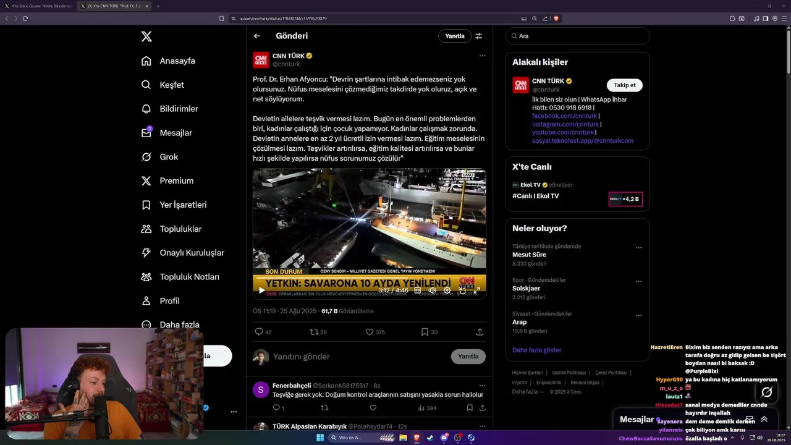Open the three-dot menu on CNN TÜRK post
This screenshot has width=791, height=445.
pos(482,56)
